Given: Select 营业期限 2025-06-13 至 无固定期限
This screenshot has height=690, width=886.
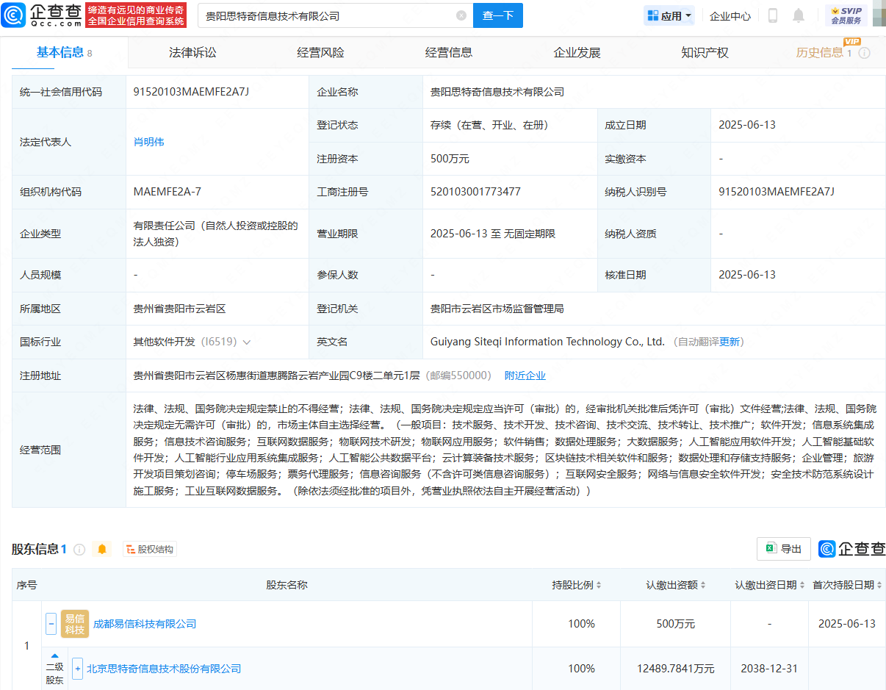Looking at the screenshot, I should [493, 234].
